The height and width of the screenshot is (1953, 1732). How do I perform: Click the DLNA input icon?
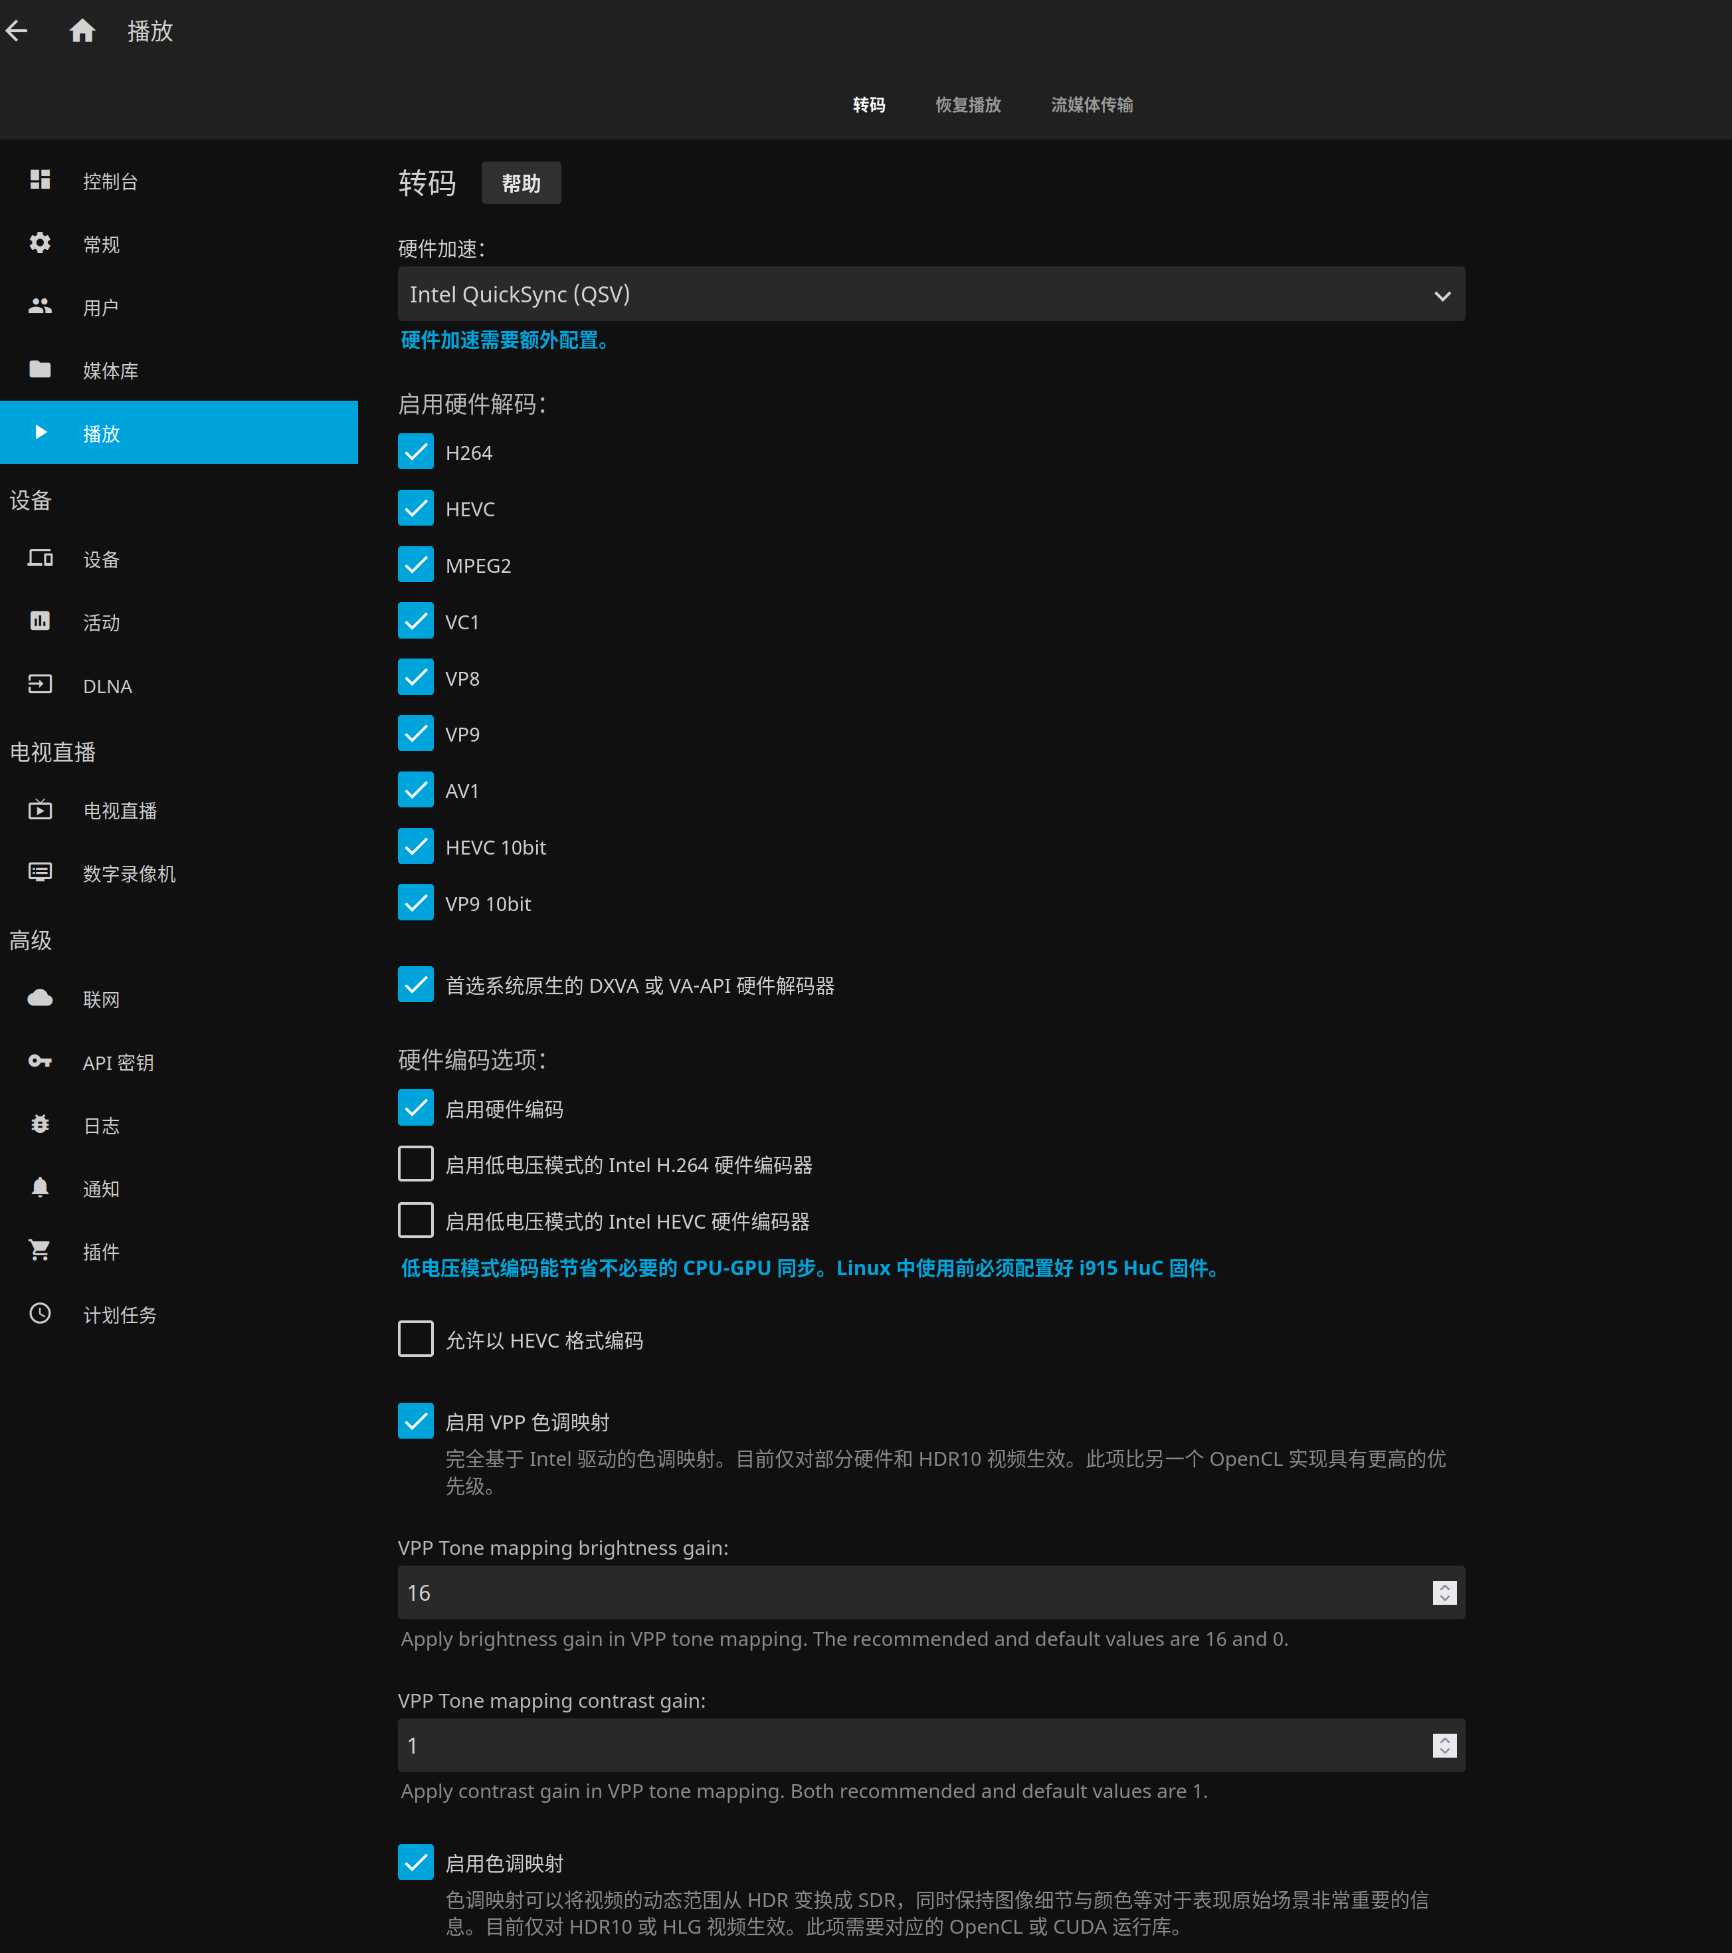[40, 684]
